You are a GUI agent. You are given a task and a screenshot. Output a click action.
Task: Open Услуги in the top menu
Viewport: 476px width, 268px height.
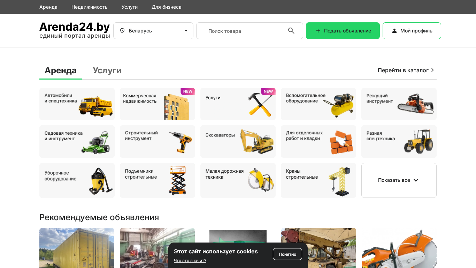coord(130,7)
